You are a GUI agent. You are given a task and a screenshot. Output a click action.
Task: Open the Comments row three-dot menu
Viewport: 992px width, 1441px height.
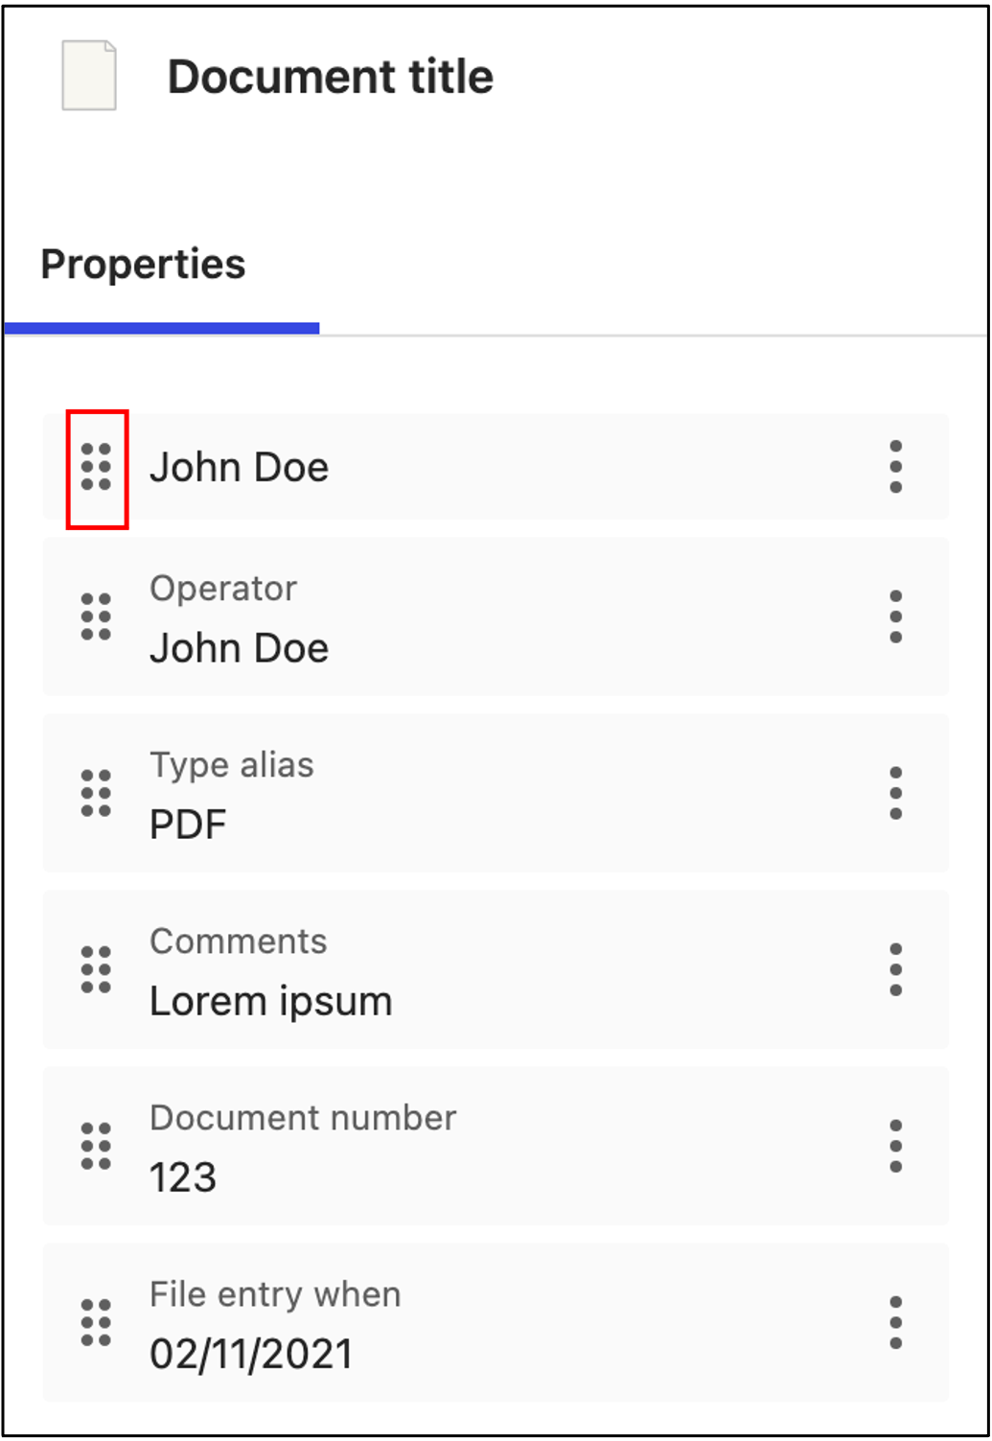(x=895, y=969)
